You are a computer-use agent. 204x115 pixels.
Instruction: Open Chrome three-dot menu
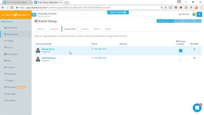point(201,8)
